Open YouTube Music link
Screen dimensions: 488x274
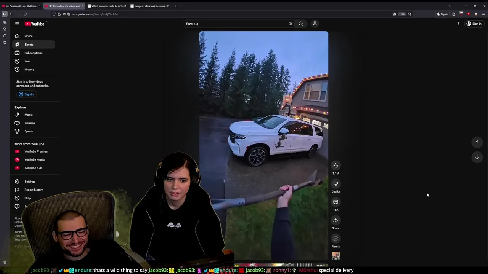pyautogui.click(x=33, y=160)
